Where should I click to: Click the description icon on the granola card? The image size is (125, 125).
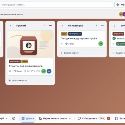[10, 71]
